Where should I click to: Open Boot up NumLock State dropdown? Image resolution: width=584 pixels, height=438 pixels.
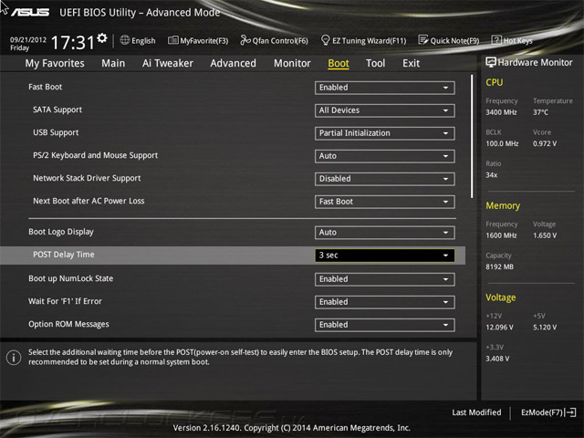click(385, 279)
